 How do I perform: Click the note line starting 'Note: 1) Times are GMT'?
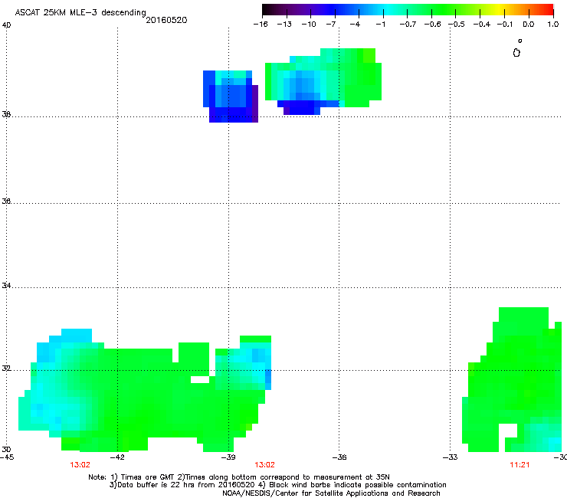coord(239,477)
